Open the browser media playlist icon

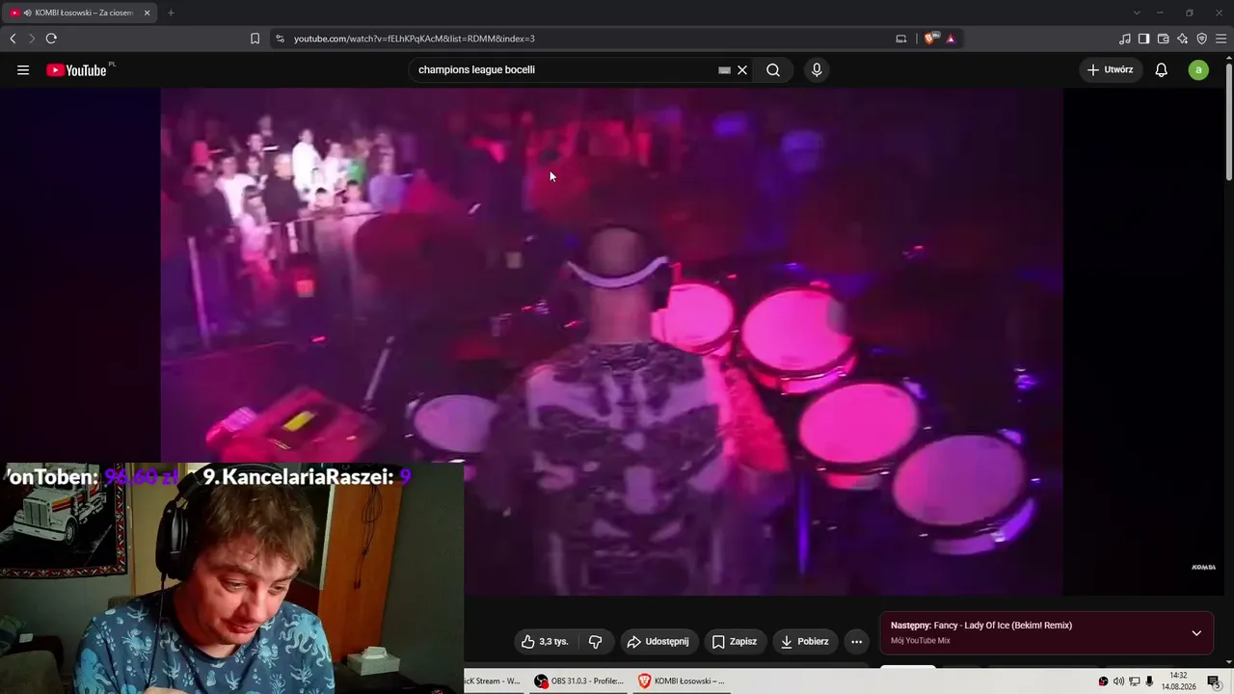(1124, 39)
